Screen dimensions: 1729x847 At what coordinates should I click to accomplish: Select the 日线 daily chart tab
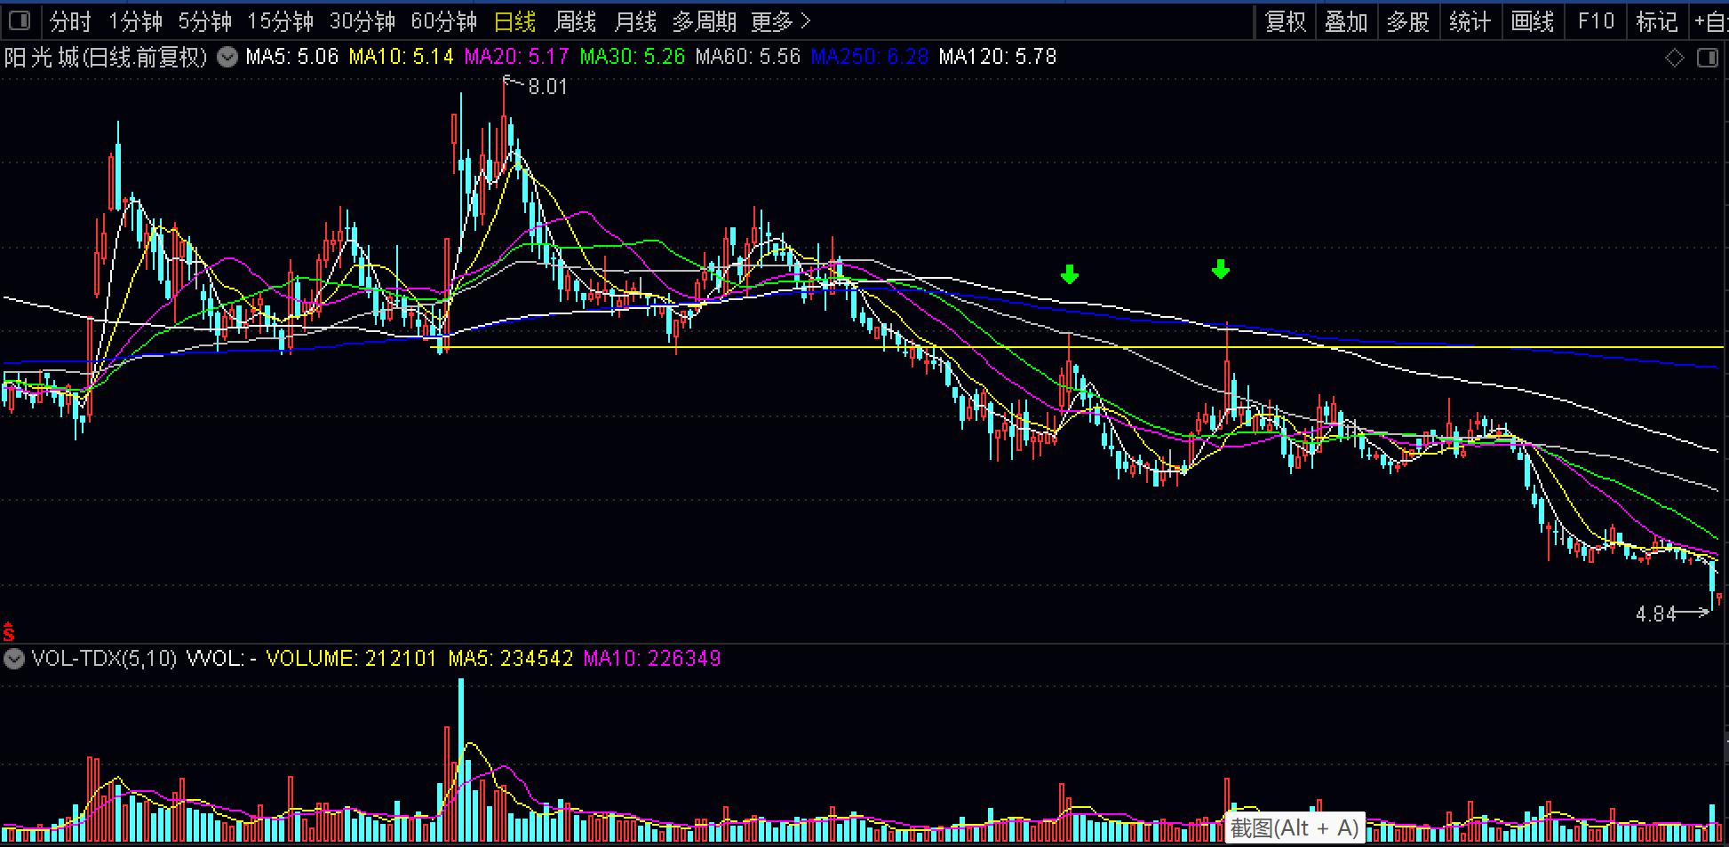click(514, 21)
